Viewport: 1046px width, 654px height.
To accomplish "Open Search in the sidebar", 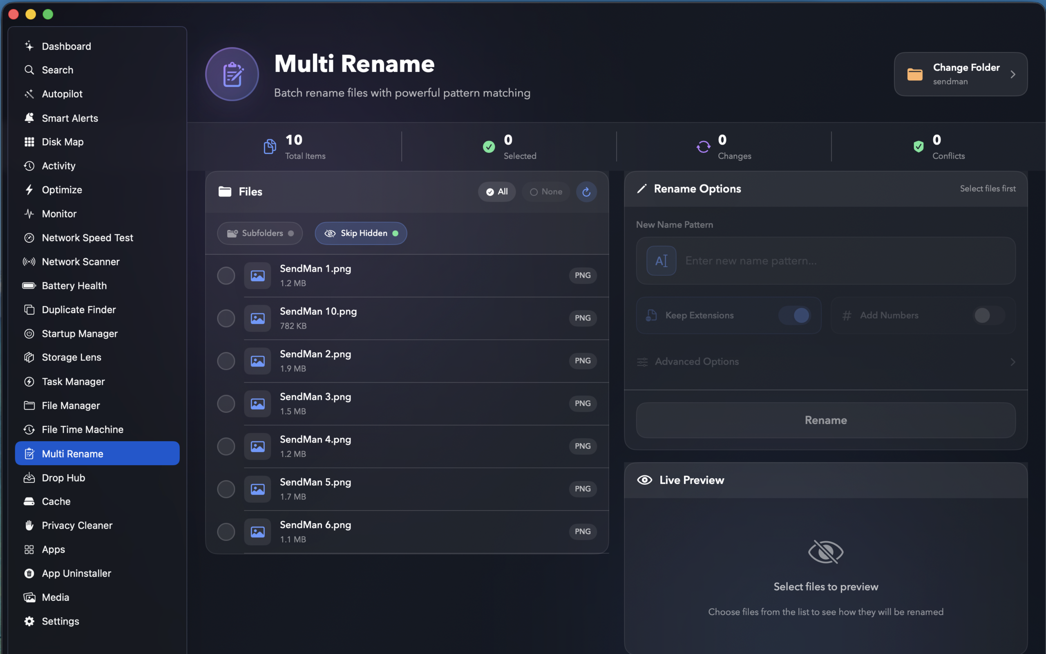I will [97, 69].
